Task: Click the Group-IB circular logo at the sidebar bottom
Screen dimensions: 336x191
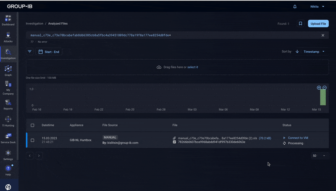Action: pos(8,187)
